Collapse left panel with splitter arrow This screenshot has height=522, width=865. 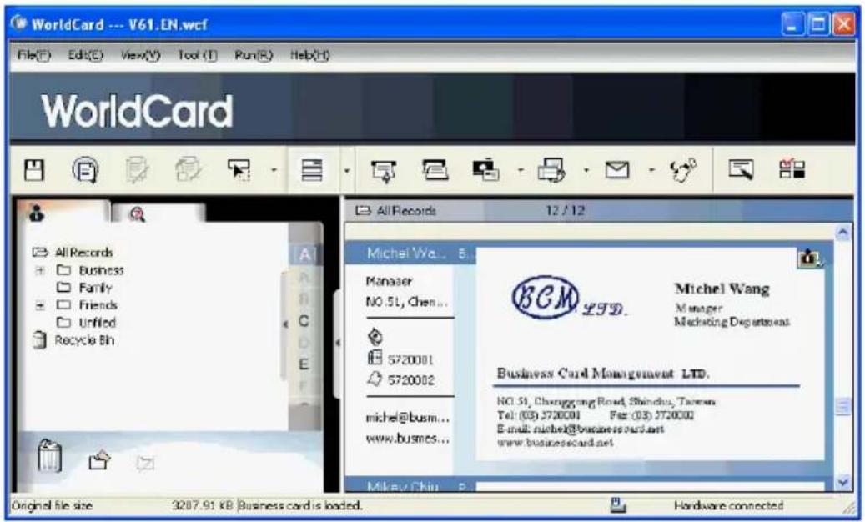coord(338,343)
